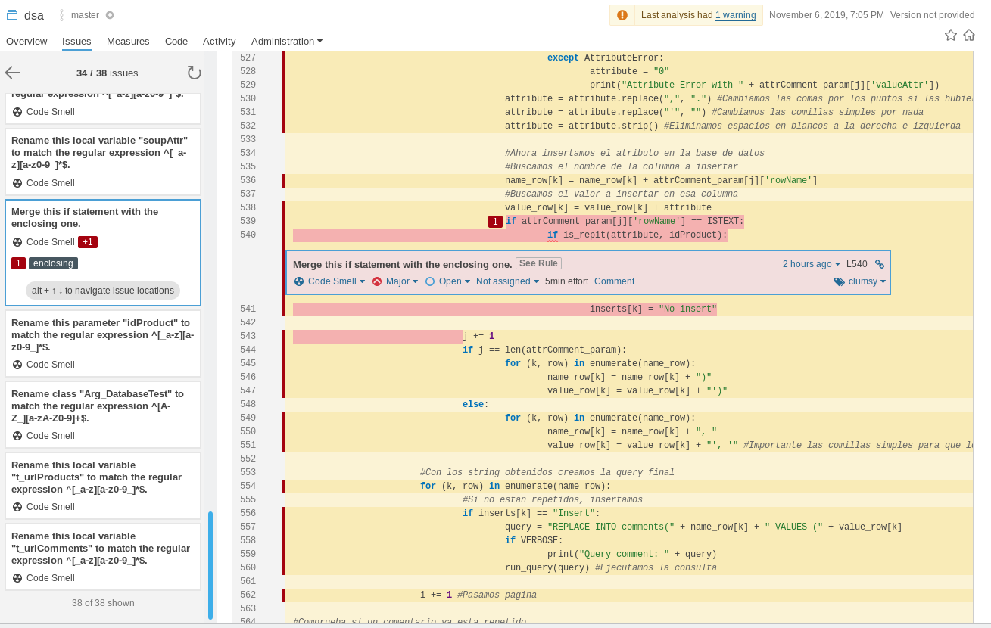Set project as homepage with home icon

click(x=969, y=35)
